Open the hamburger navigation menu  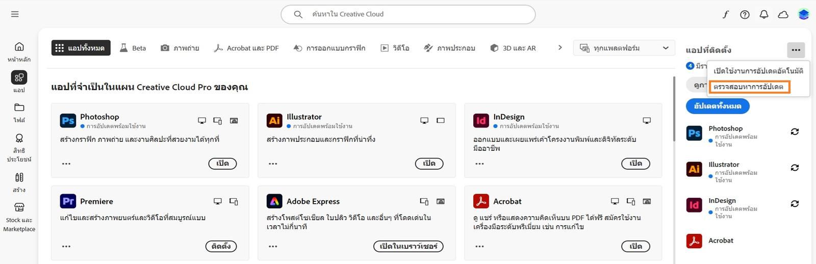point(15,14)
